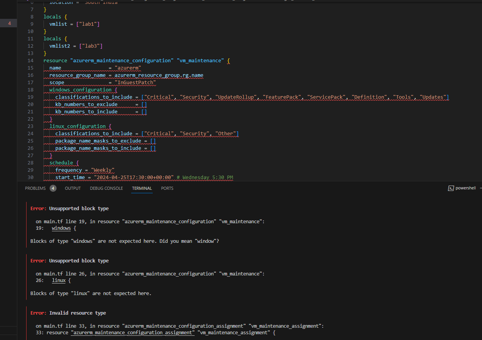Open the DEBUG CONSOLE tab

click(x=107, y=188)
